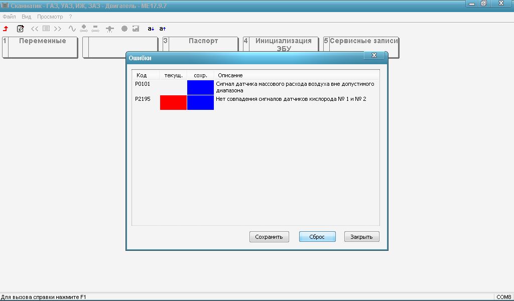Click the double left chevron icon
514x301 pixels.
[35, 29]
